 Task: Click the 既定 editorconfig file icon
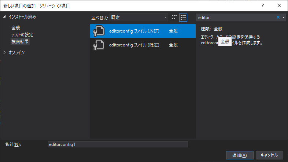[x=99, y=45]
